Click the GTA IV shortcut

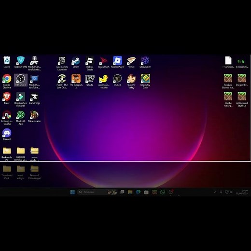tap(90, 80)
